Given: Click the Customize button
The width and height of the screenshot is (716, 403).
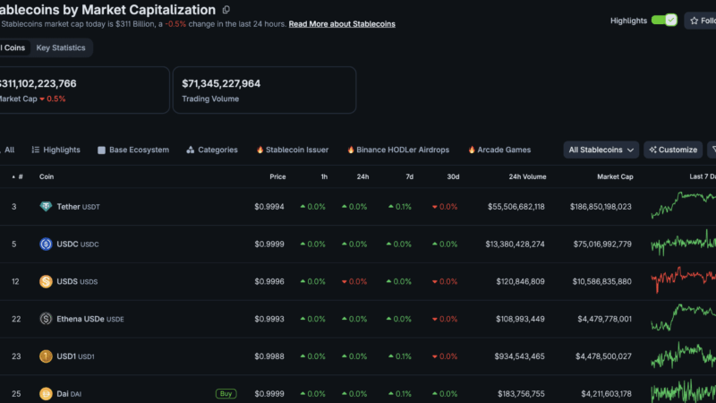Looking at the screenshot, I should click(x=673, y=150).
